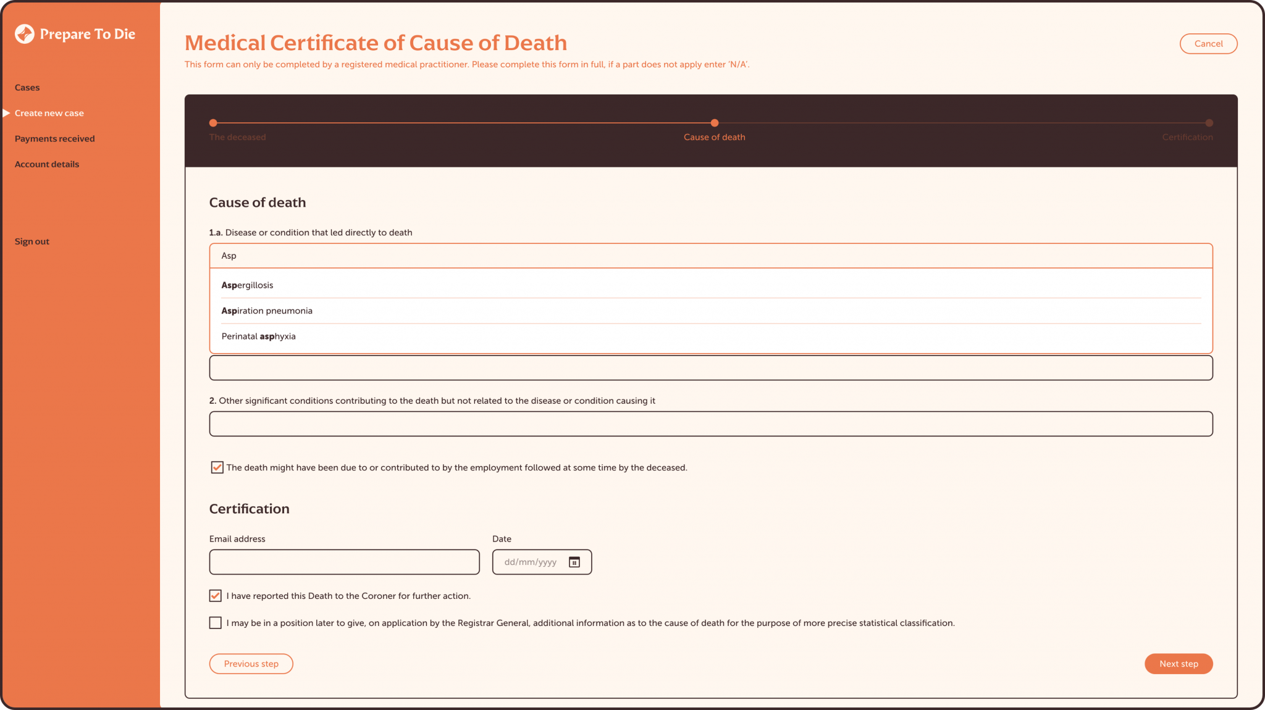Viewport: 1265px width, 710px height.
Task: Click the progress stepper line between steps
Action: click(463, 123)
